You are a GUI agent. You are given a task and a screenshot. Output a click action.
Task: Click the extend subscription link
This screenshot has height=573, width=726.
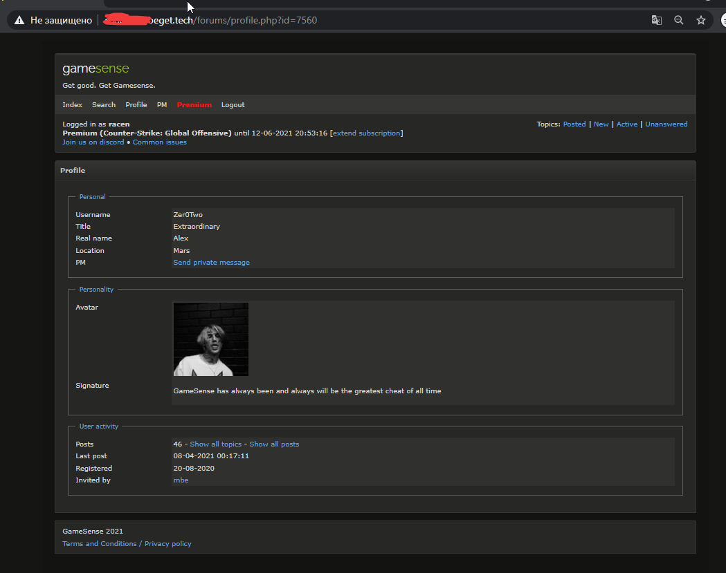point(366,133)
